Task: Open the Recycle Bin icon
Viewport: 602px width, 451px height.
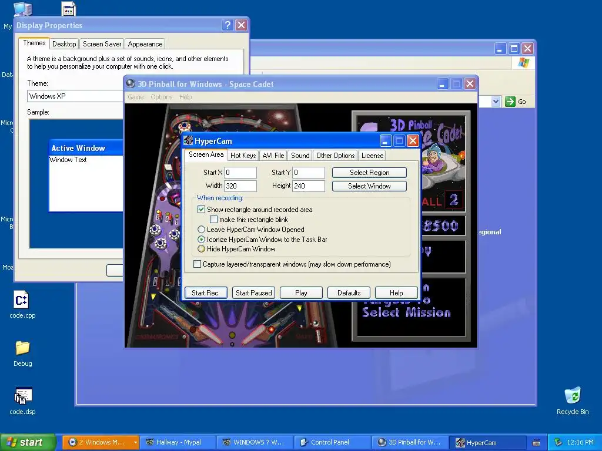Action: (572, 396)
